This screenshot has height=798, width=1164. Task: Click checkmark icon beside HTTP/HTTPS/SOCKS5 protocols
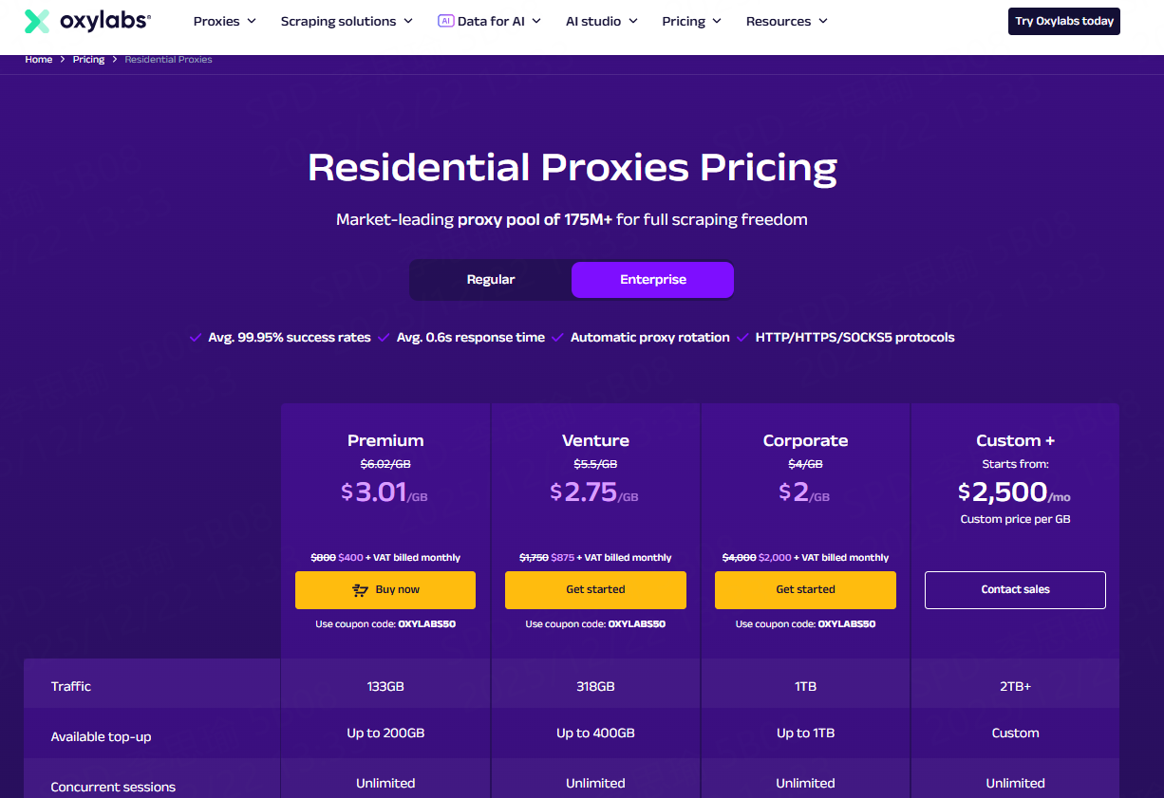[x=742, y=337]
